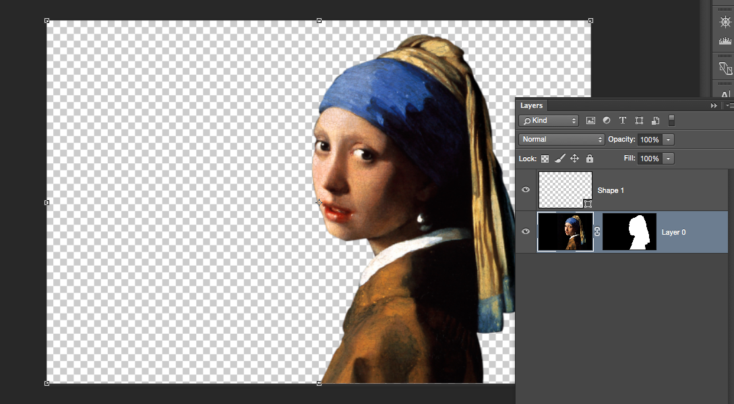Image resolution: width=734 pixels, height=404 pixels.
Task: Click the bottom-center transform handle
Action: [319, 383]
